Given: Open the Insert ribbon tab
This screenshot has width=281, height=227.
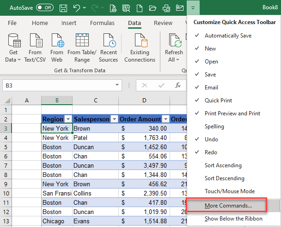Looking at the screenshot, I should [69, 23].
